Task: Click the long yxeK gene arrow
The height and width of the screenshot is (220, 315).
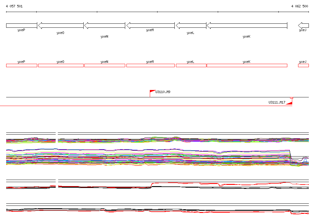Action: click(x=247, y=26)
